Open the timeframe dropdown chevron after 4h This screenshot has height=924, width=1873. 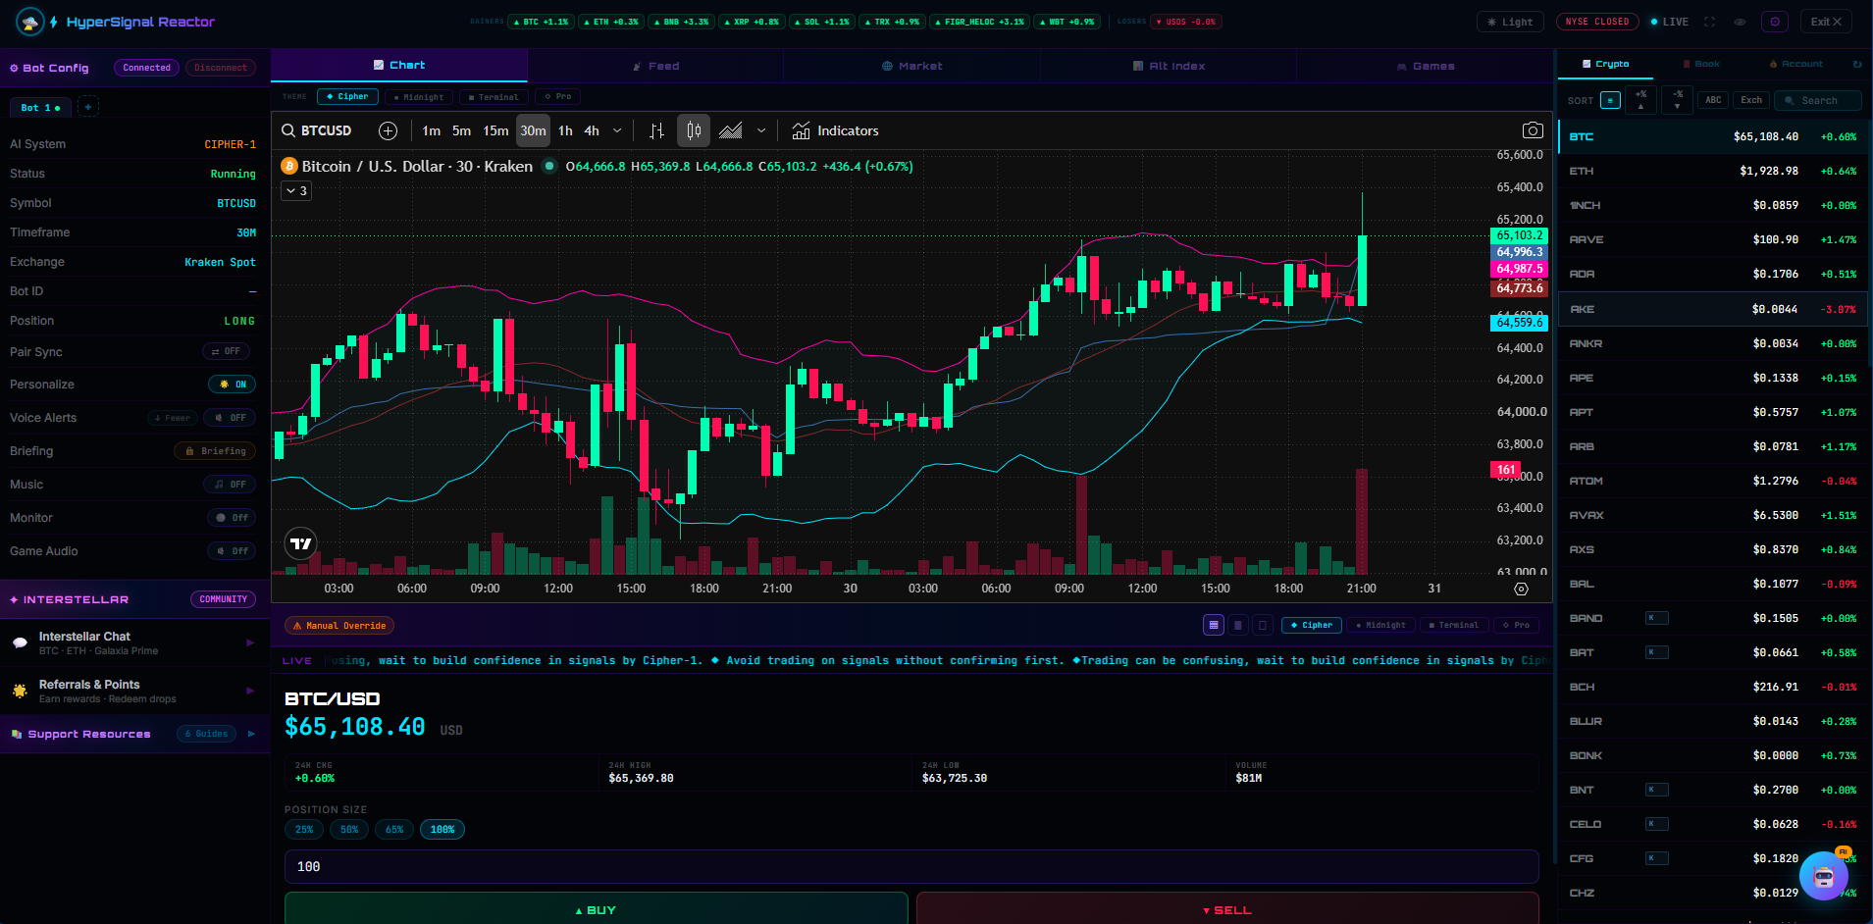(617, 130)
